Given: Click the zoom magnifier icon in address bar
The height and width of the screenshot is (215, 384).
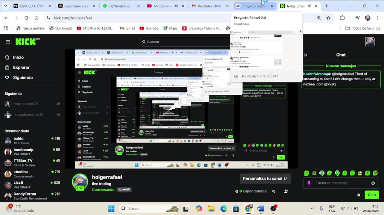Looking at the screenshot, I should [x=319, y=18].
